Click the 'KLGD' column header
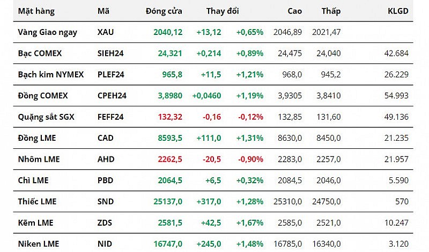The height and width of the screenshot is (252, 429). click(x=397, y=11)
